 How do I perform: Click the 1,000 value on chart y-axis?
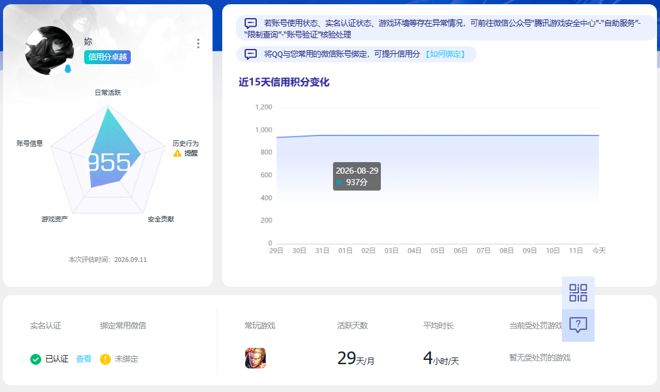[x=263, y=130]
